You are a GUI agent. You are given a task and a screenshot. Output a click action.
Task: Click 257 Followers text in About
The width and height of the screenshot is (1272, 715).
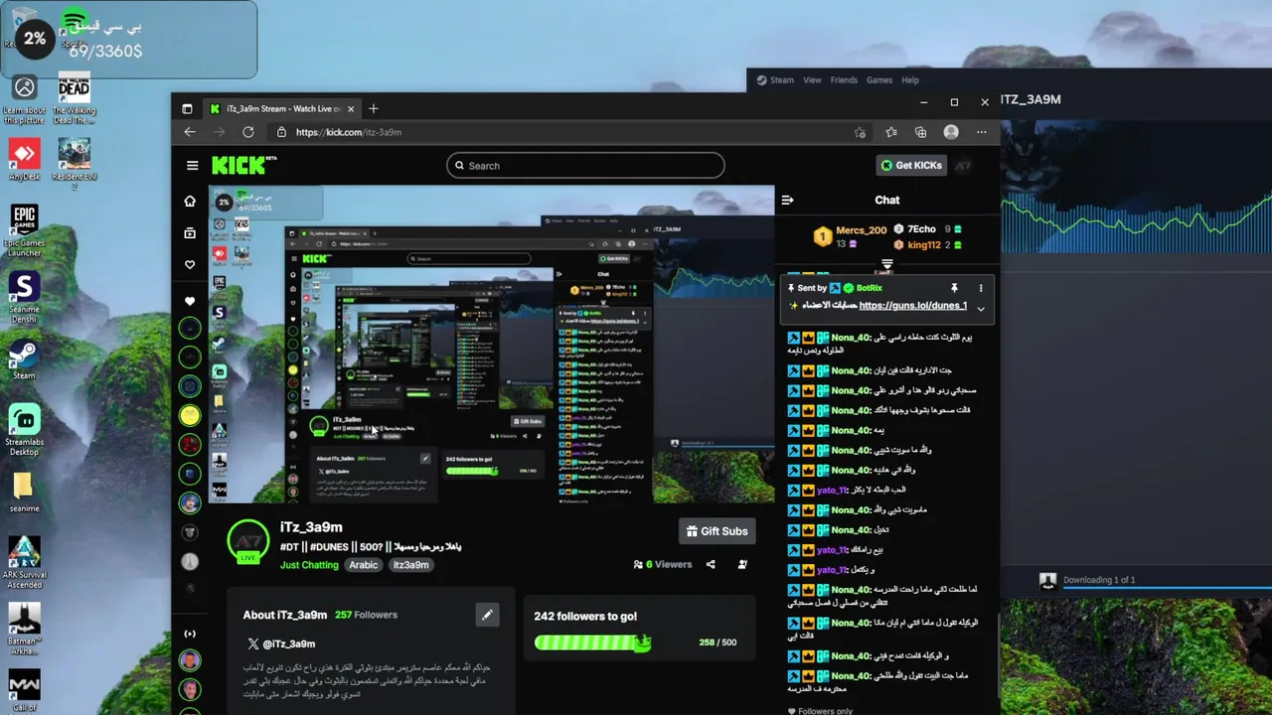click(366, 615)
